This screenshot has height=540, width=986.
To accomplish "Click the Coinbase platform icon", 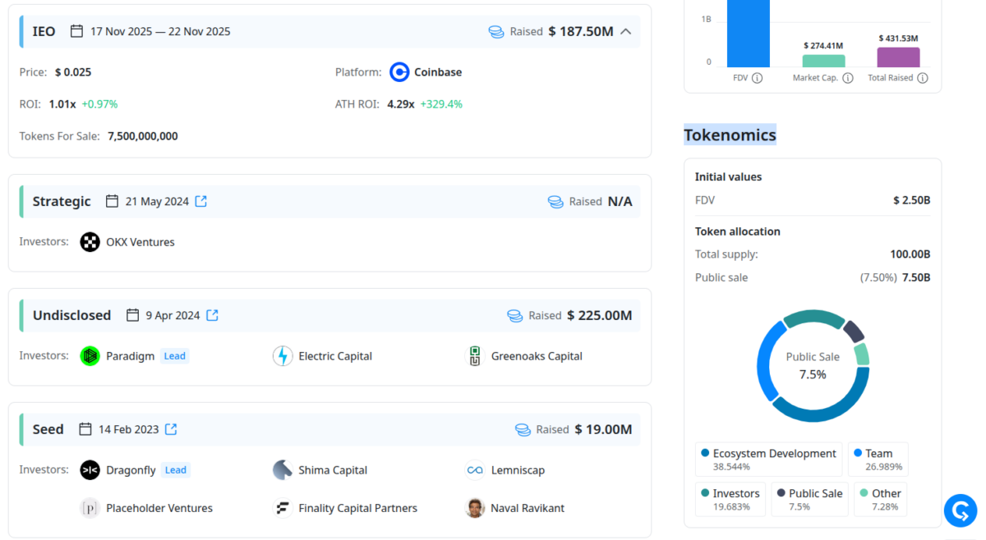I will click(x=399, y=72).
